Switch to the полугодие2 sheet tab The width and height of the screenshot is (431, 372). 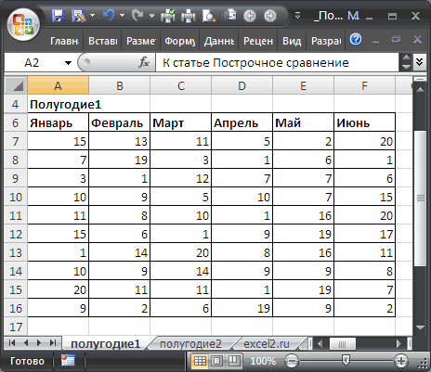[x=190, y=343]
